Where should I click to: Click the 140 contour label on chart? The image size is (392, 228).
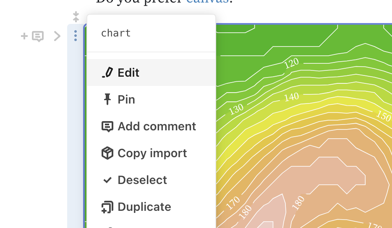tap(292, 97)
